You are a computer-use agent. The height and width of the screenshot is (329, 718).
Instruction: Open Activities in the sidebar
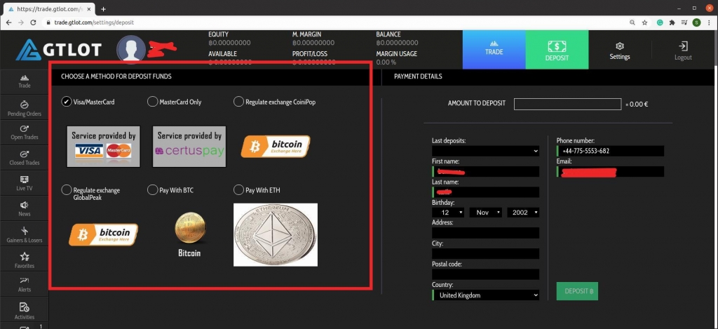[25, 311]
